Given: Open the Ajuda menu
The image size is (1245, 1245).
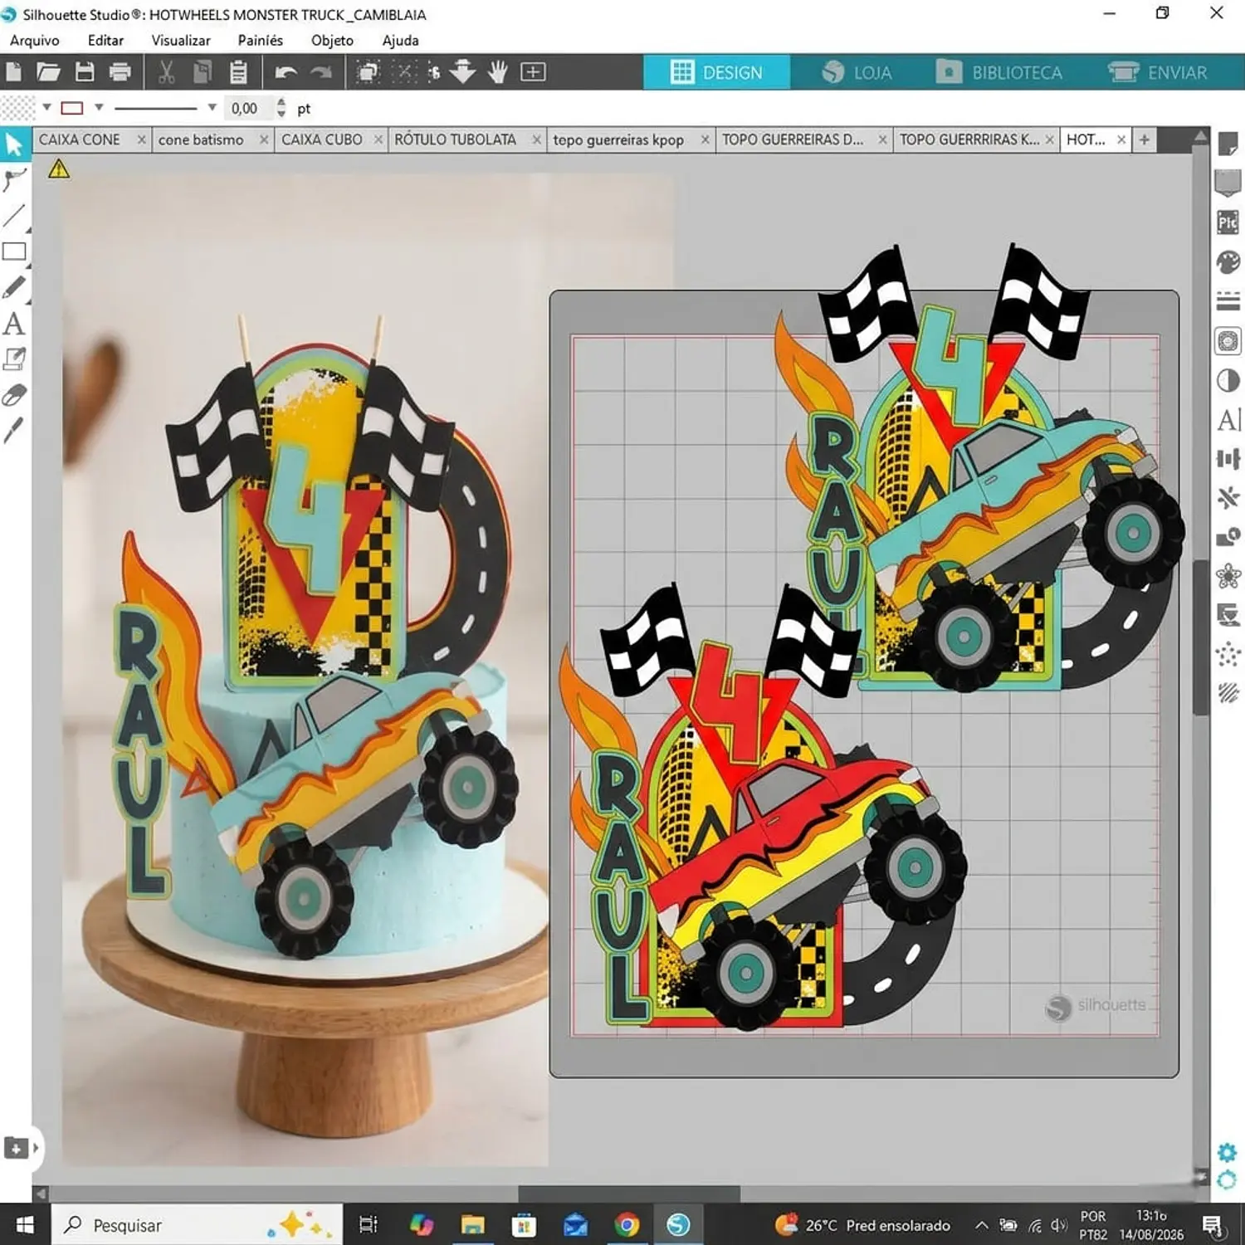Looking at the screenshot, I should point(400,40).
